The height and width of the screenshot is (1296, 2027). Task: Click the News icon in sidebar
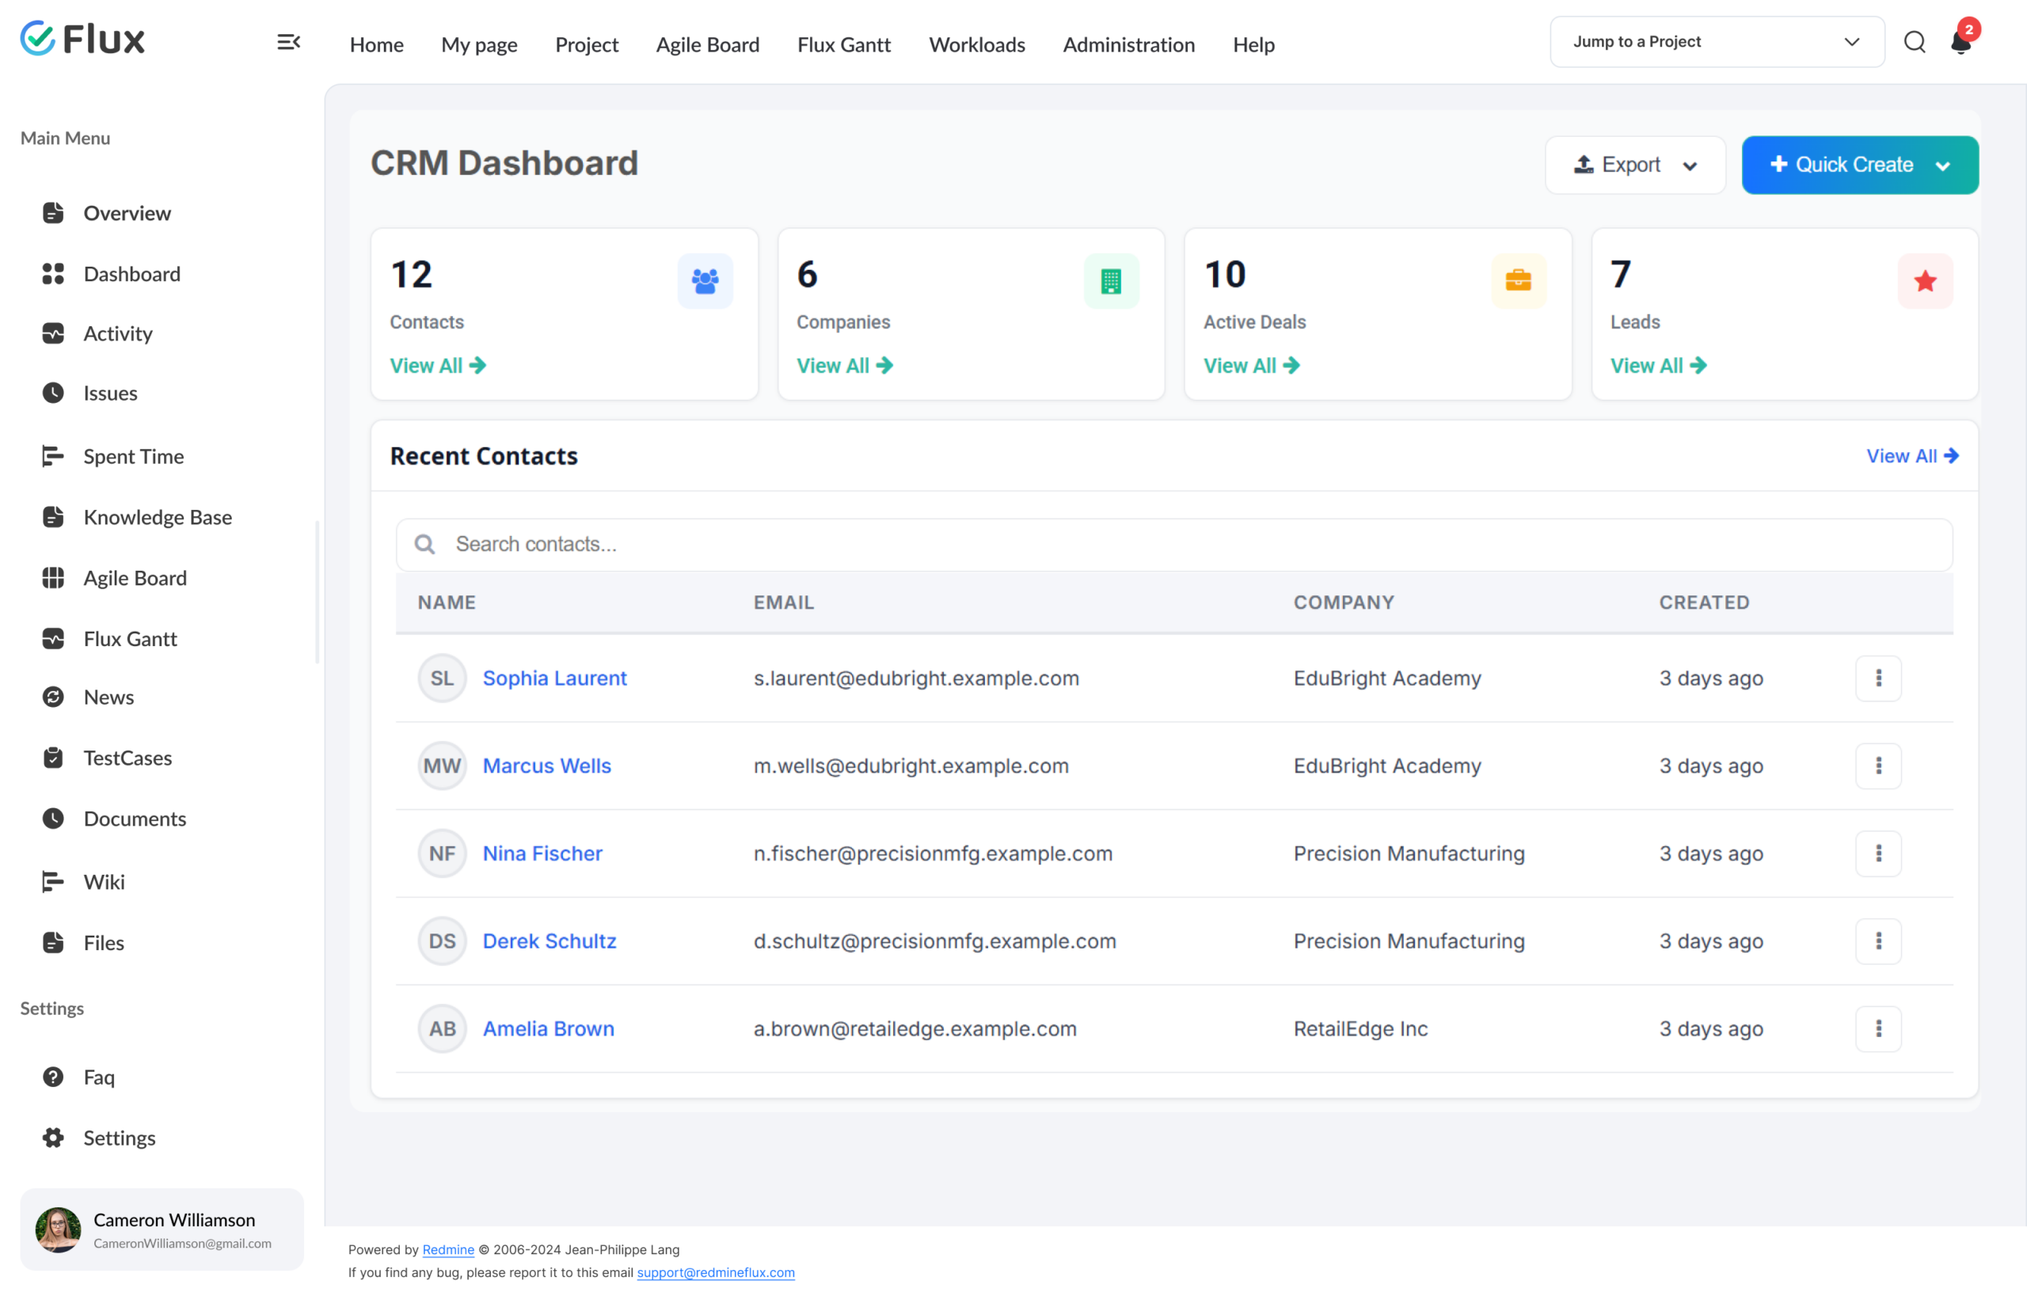pyautogui.click(x=53, y=697)
